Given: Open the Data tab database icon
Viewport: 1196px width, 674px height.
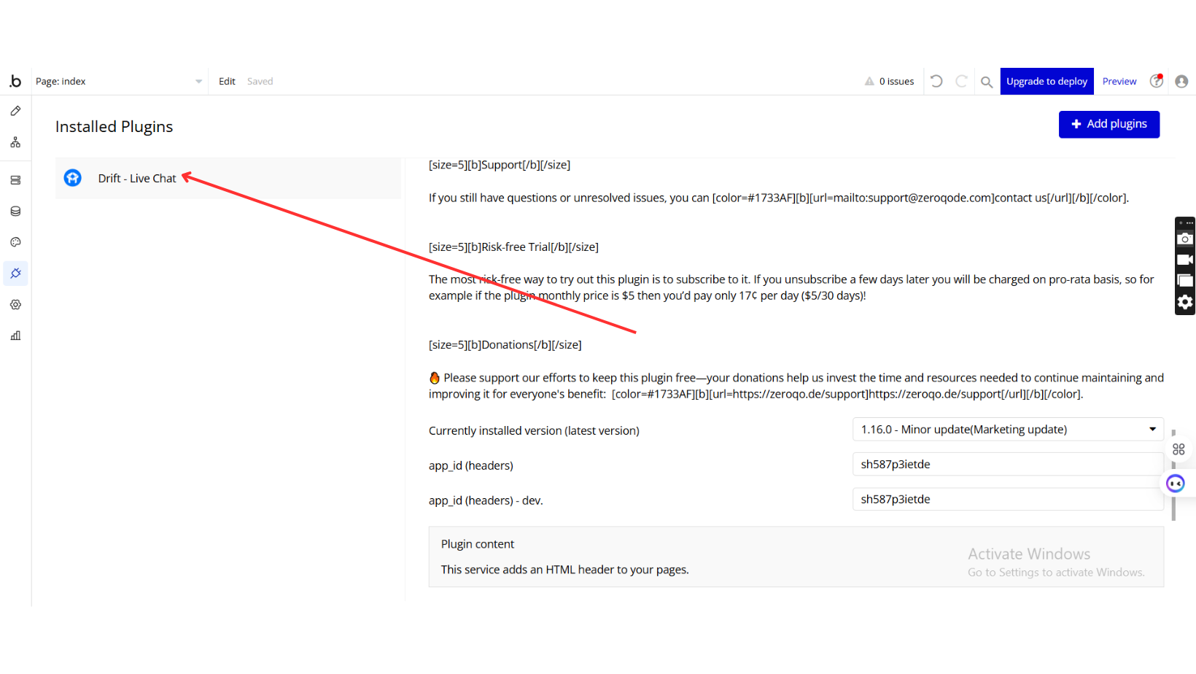Looking at the screenshot, I should tap(15, 212).
